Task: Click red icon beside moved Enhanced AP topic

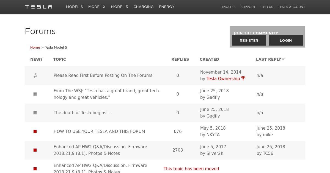Action: pos(35,169)
